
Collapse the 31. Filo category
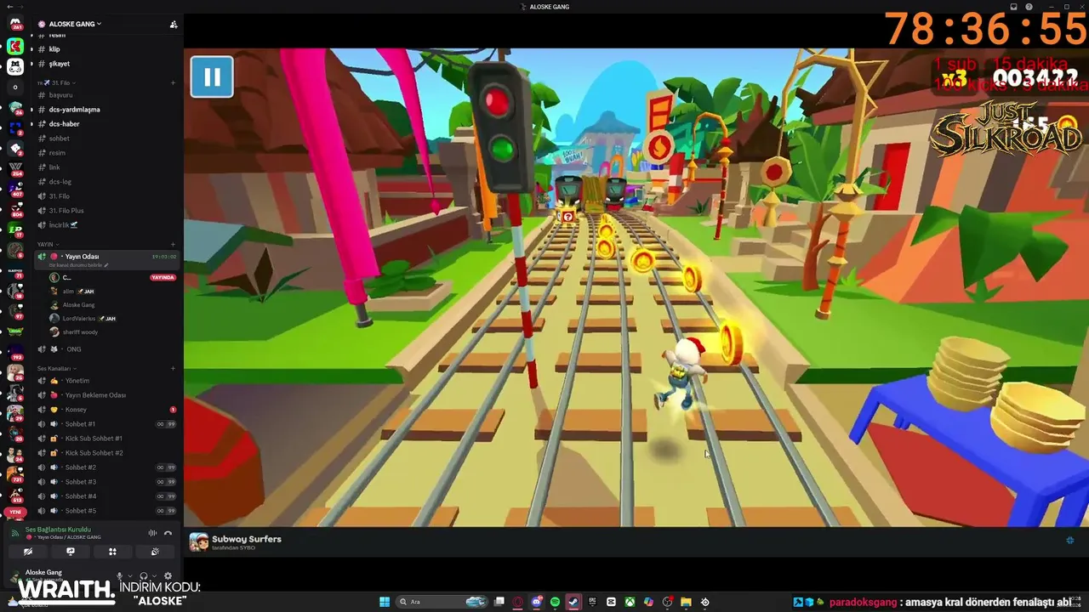62,82
